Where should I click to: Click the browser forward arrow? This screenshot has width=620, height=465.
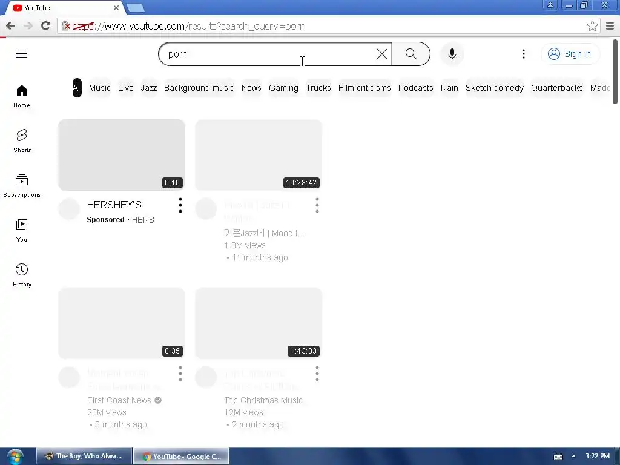(28, 26)
